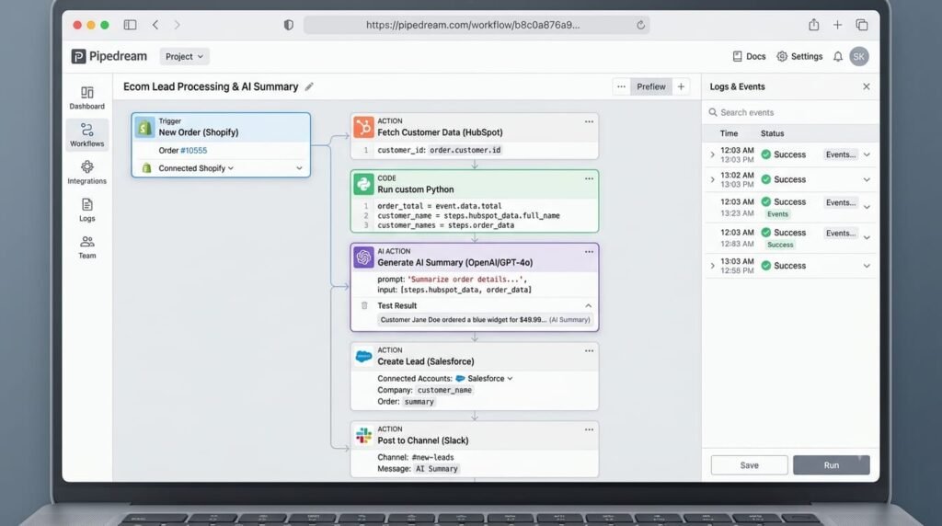Expand the 12:03 PM log row
The image size is (942, 526).
click(x=713, y=154)
